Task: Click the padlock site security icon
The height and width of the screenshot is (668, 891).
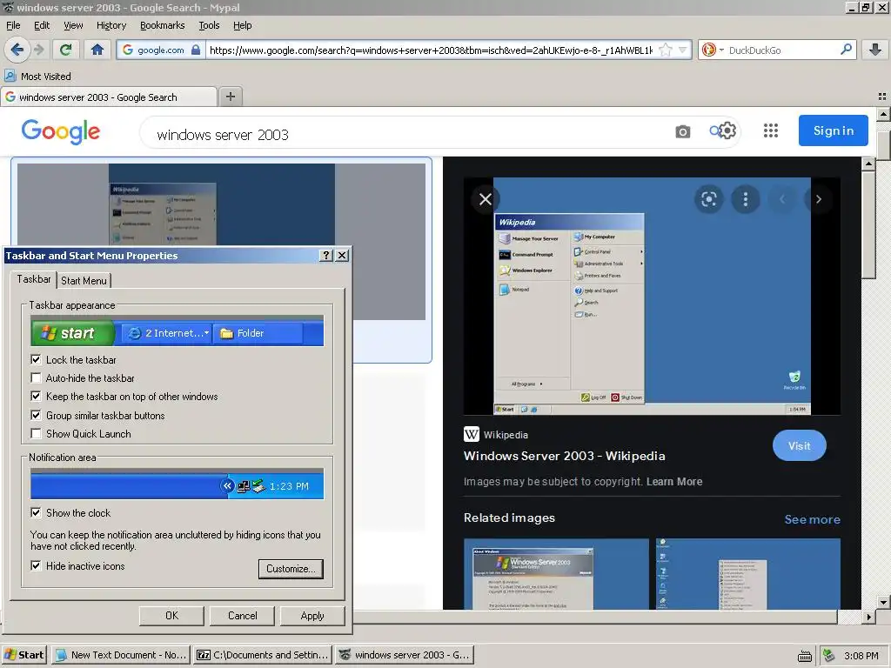Action: (x=196, y=50)
